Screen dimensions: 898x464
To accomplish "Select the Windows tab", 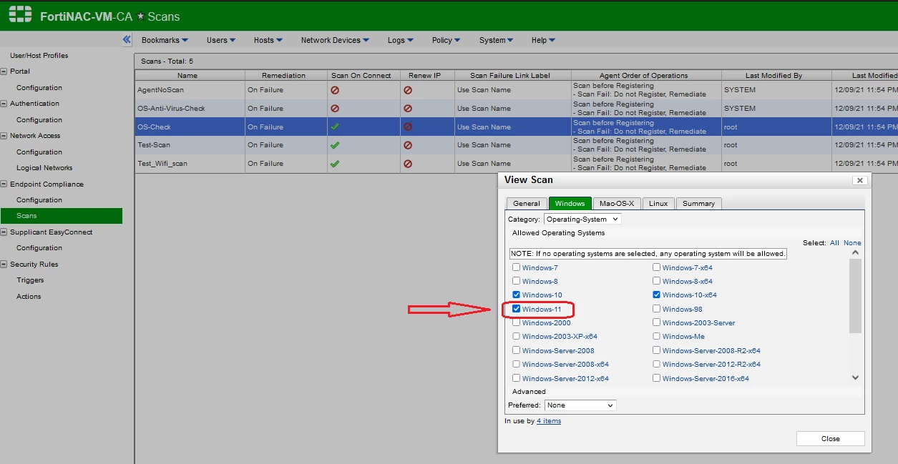I will tap(570, 203).
